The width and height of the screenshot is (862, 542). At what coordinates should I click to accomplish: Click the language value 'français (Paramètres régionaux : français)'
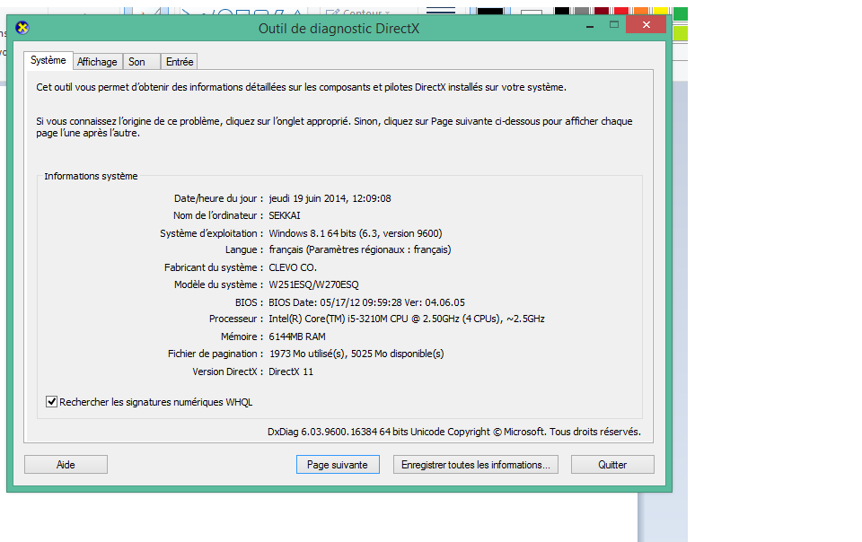click(359, 249)
